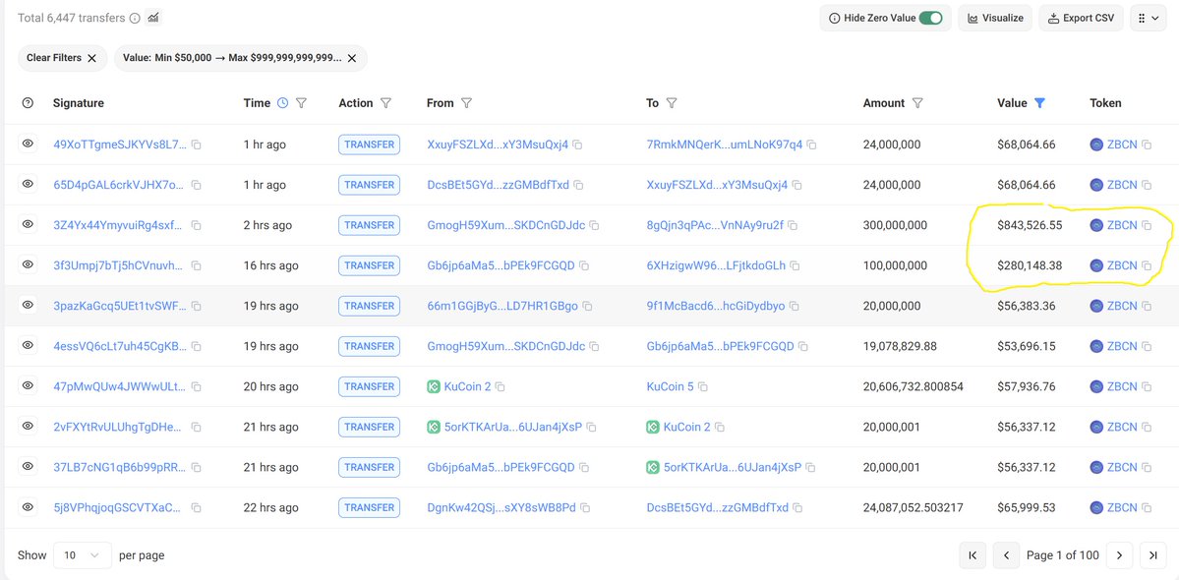
Task: Open the From column filter
Action: click(465, 103)
